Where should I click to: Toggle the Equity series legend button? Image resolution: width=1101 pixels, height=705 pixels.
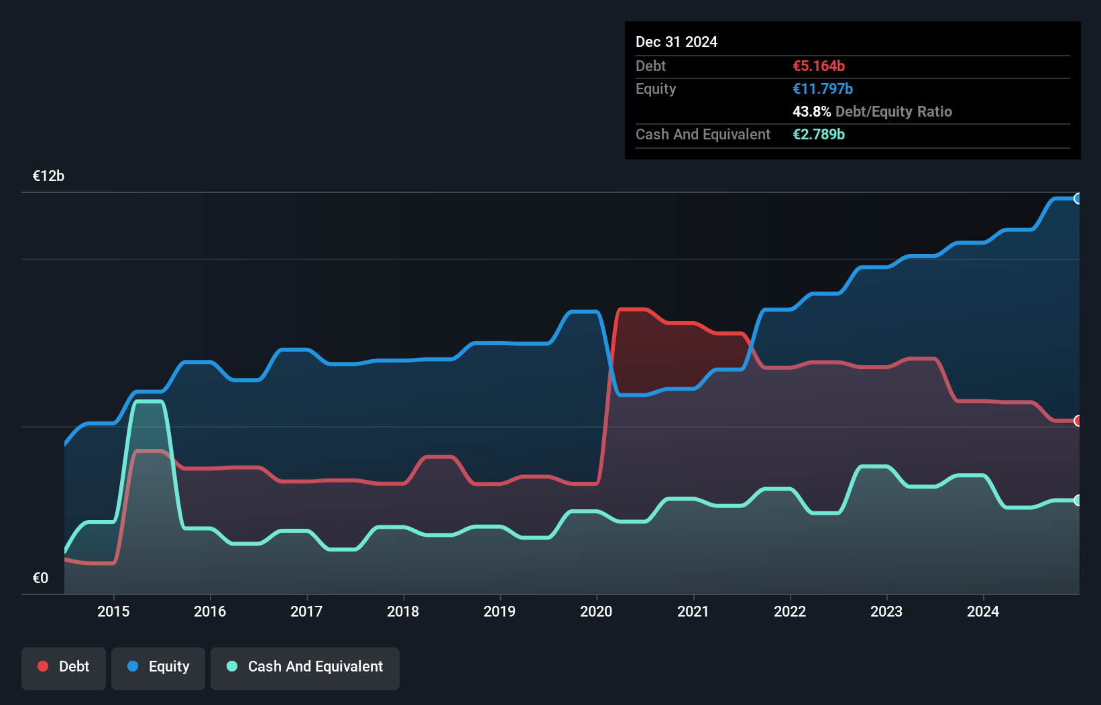click(x=158, y=668)
